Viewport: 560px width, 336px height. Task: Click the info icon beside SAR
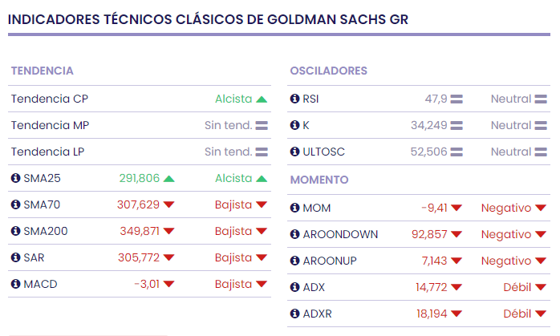click(x=15, y=257)
